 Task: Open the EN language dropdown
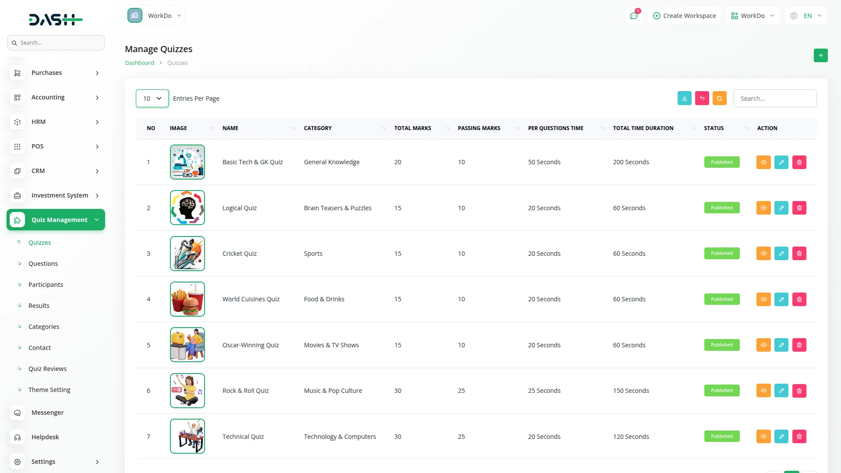807,16
